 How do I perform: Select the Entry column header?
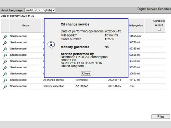pyautogui.click(x=25, y=26)
